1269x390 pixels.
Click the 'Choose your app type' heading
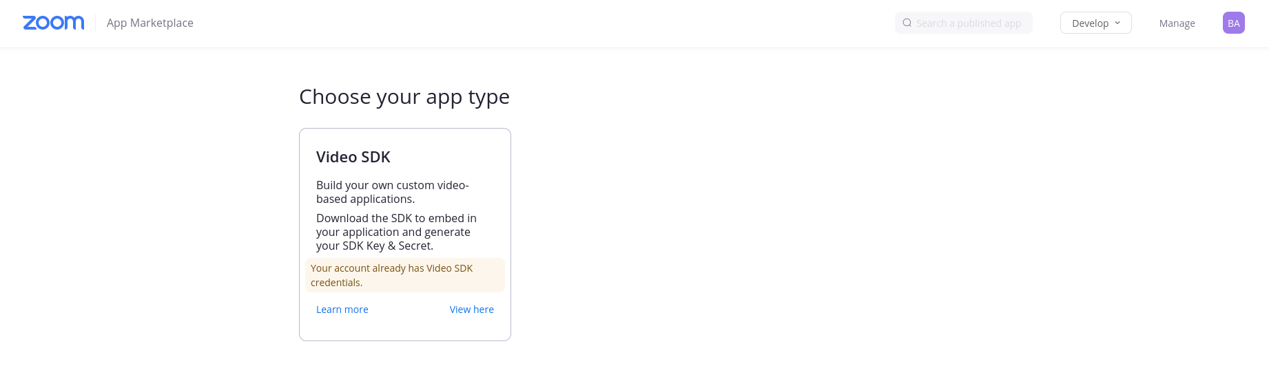click(404, 97)
